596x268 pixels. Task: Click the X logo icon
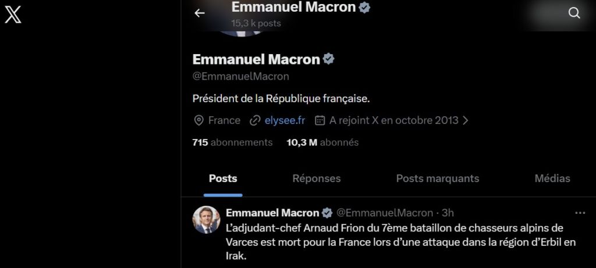pyautogui.click(x=13, y=15)
